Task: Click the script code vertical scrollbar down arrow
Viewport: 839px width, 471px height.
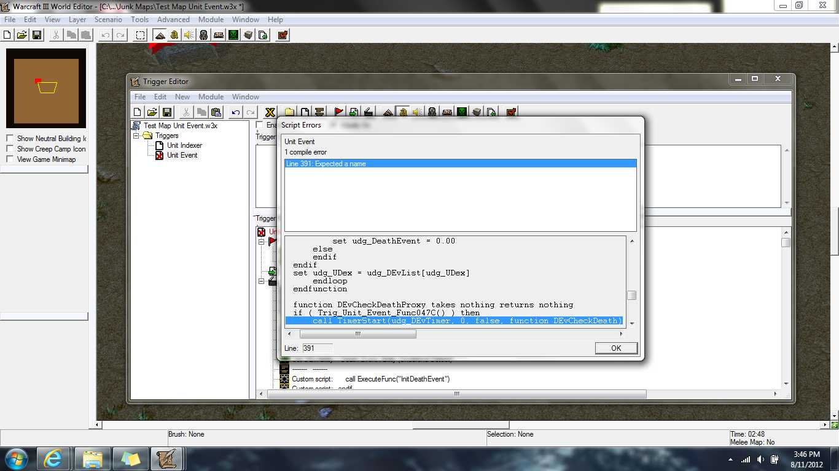Action: click(631, 323)
